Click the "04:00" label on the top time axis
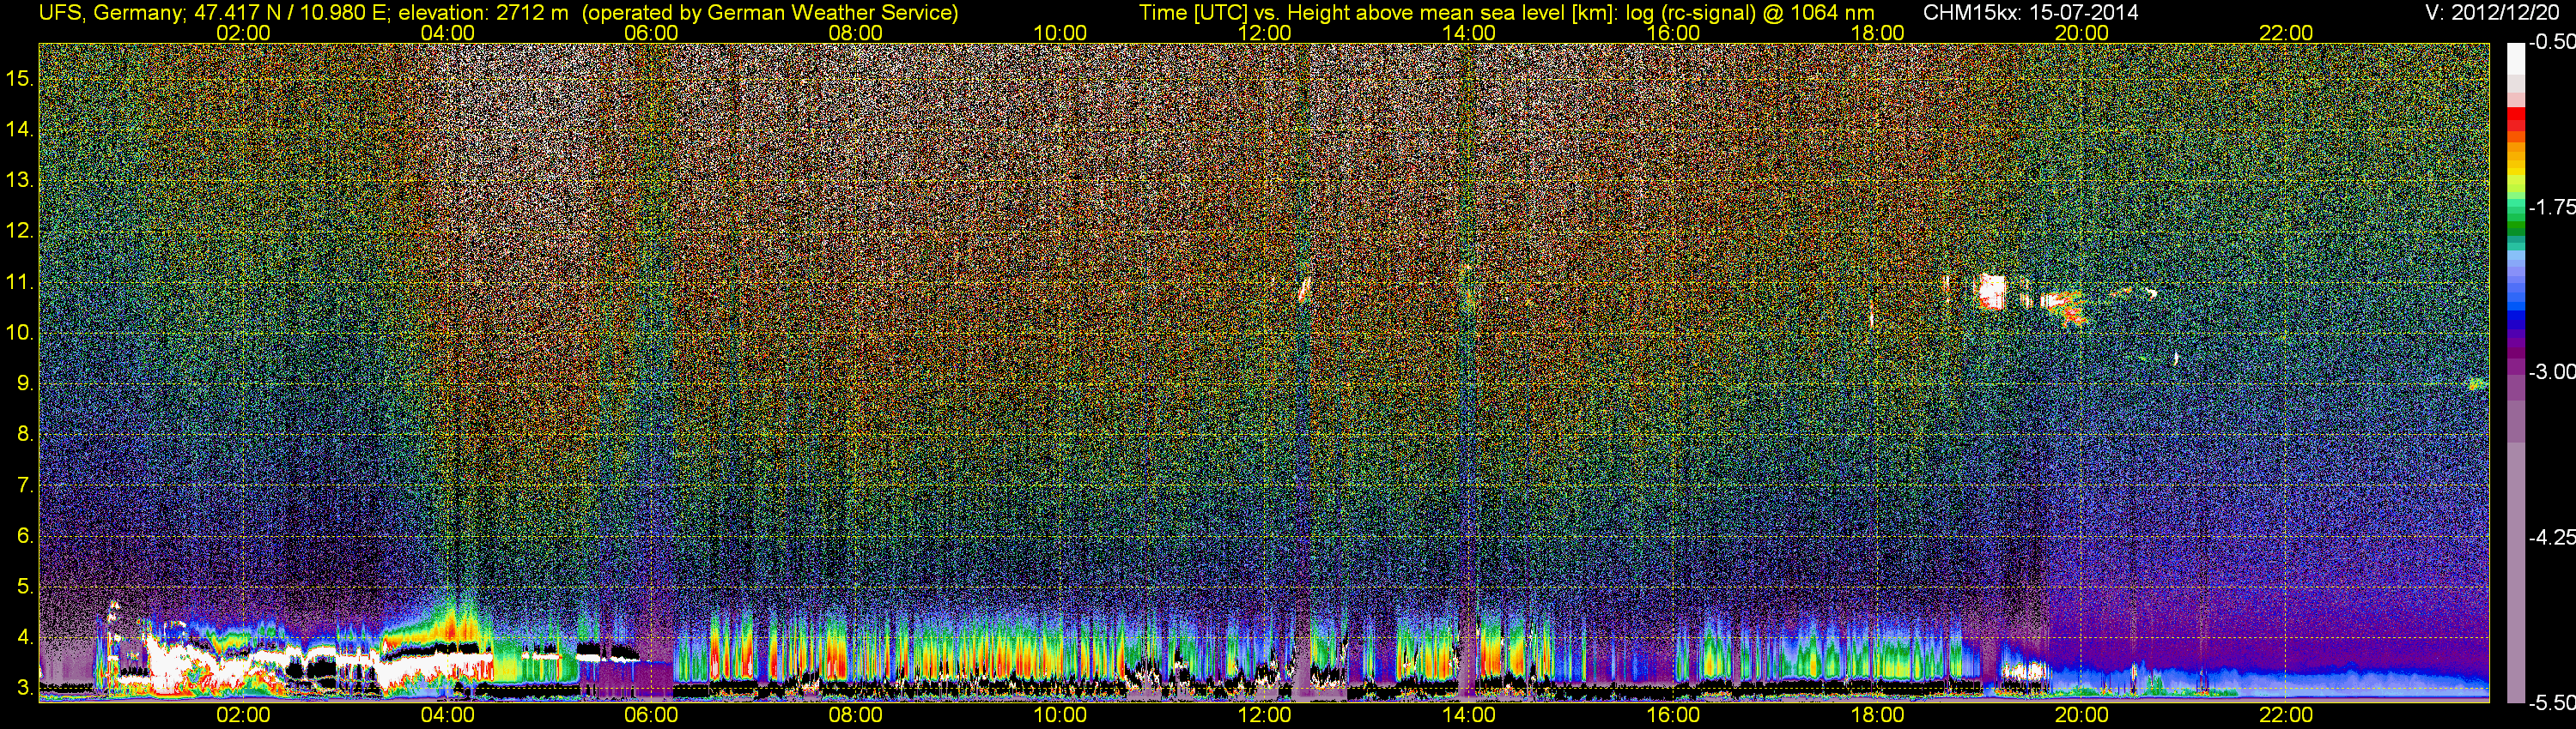The width and height of the screenshot is (2576, 729). [447, 33]
